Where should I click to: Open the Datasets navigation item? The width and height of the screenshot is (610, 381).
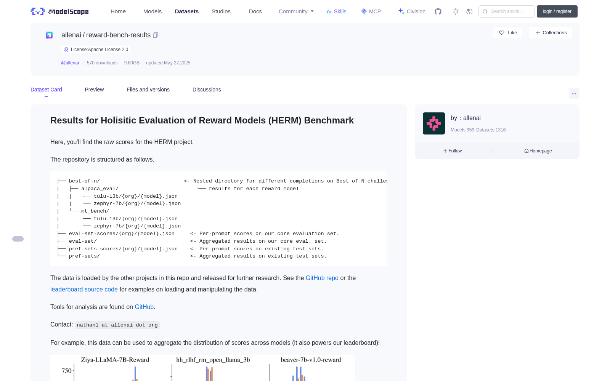tap(187, 11)
